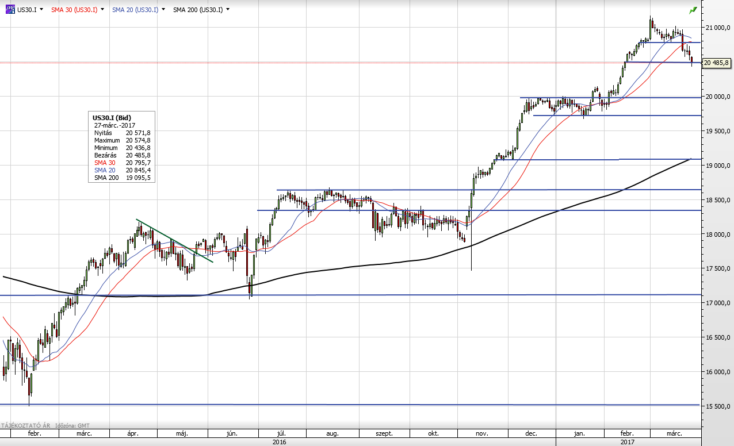The width and height of the screenshot is (734, 446).
Task: Click the CFD instrument icon beside US30.I
Action: coord(10,9)
